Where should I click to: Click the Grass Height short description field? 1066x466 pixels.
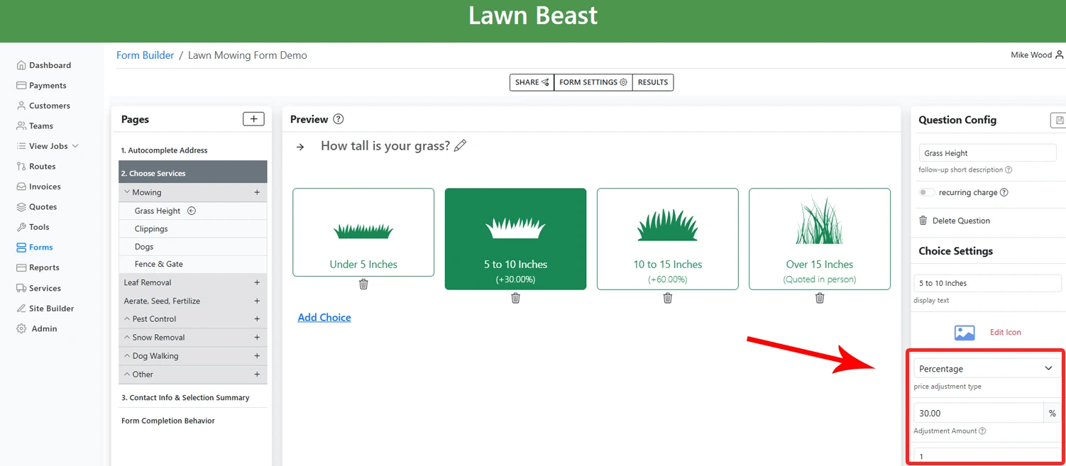tap(987, 153)
